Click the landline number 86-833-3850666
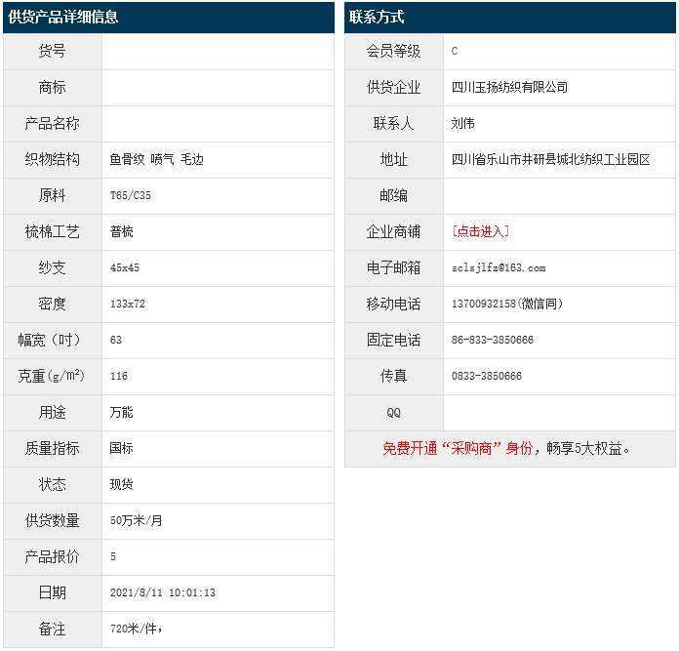This screenshot has height=651, width=679. coord(493,340)
